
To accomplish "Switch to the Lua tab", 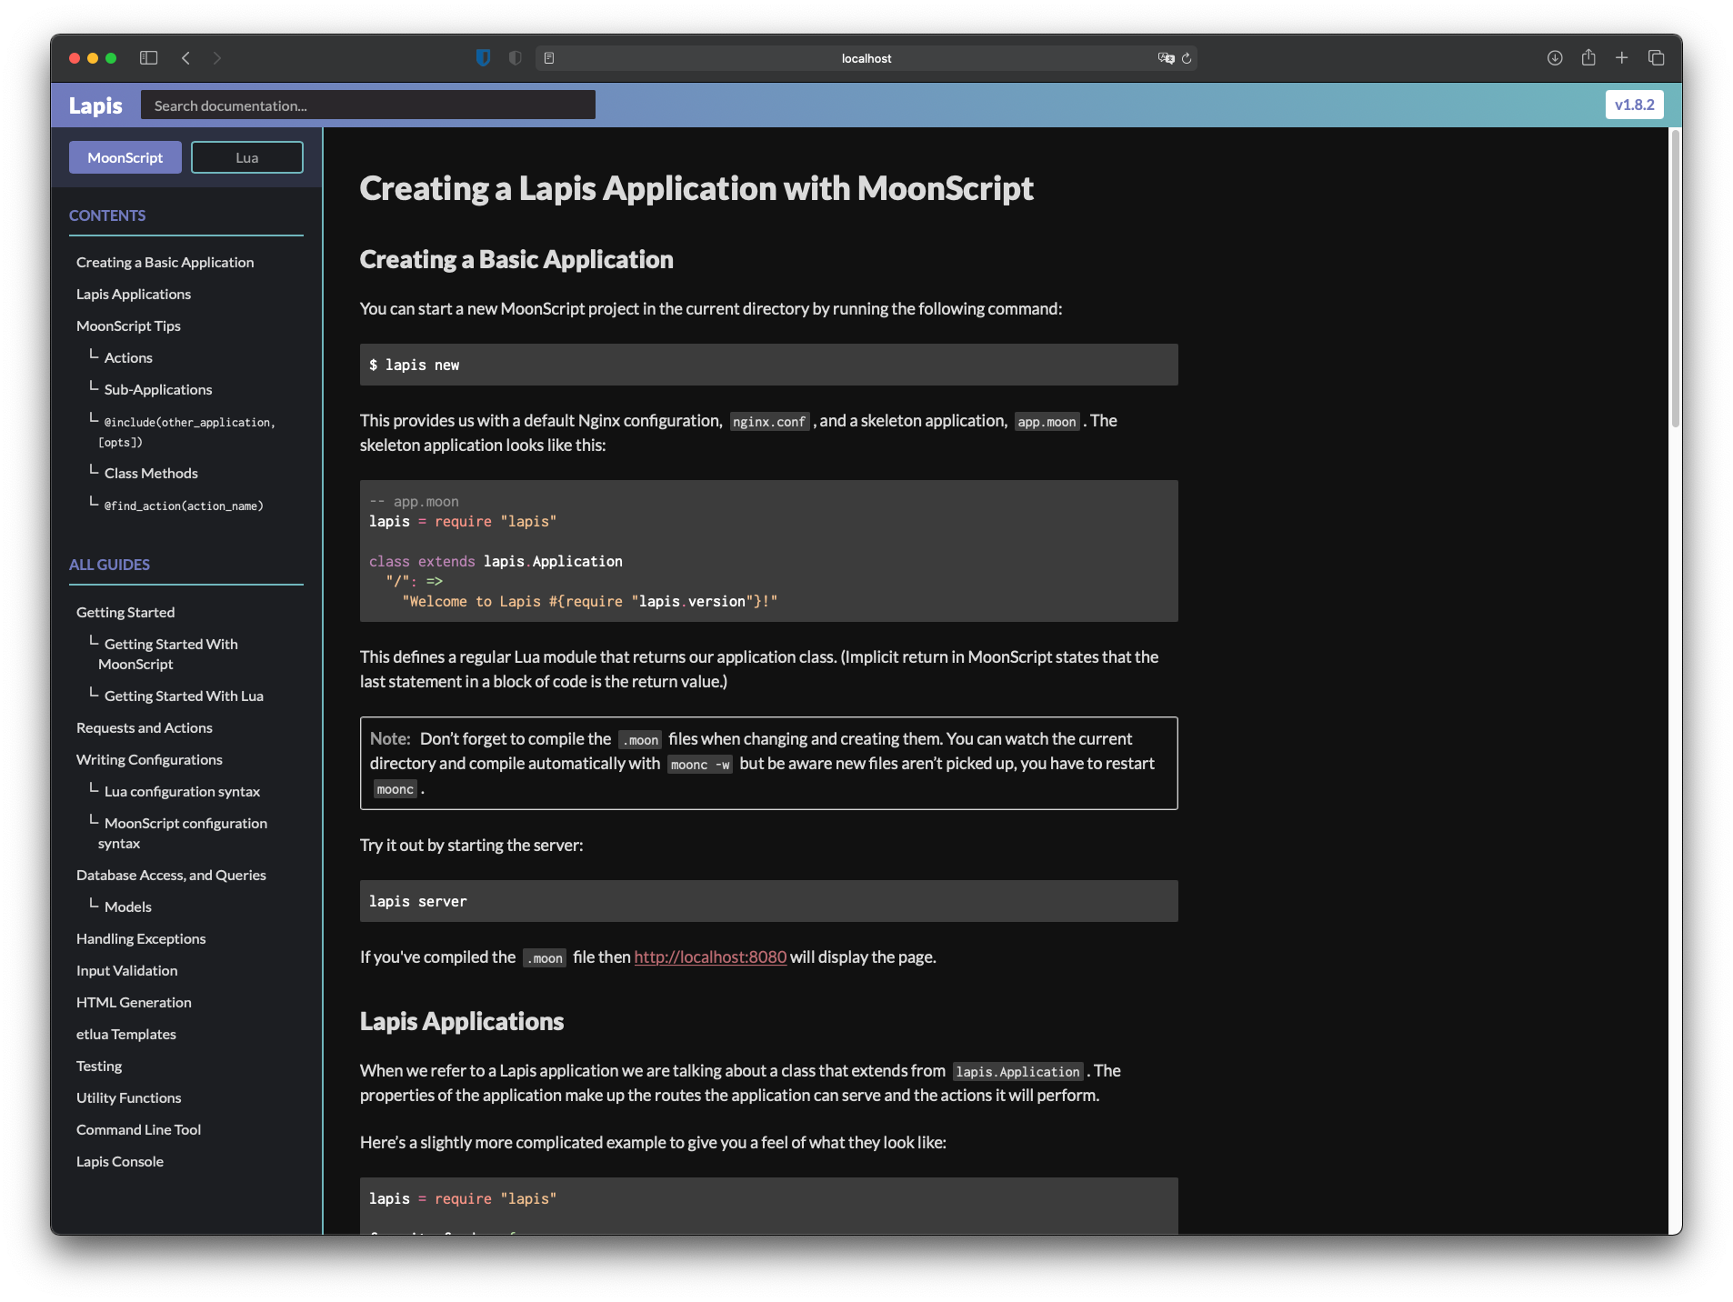I will (247, 157).
